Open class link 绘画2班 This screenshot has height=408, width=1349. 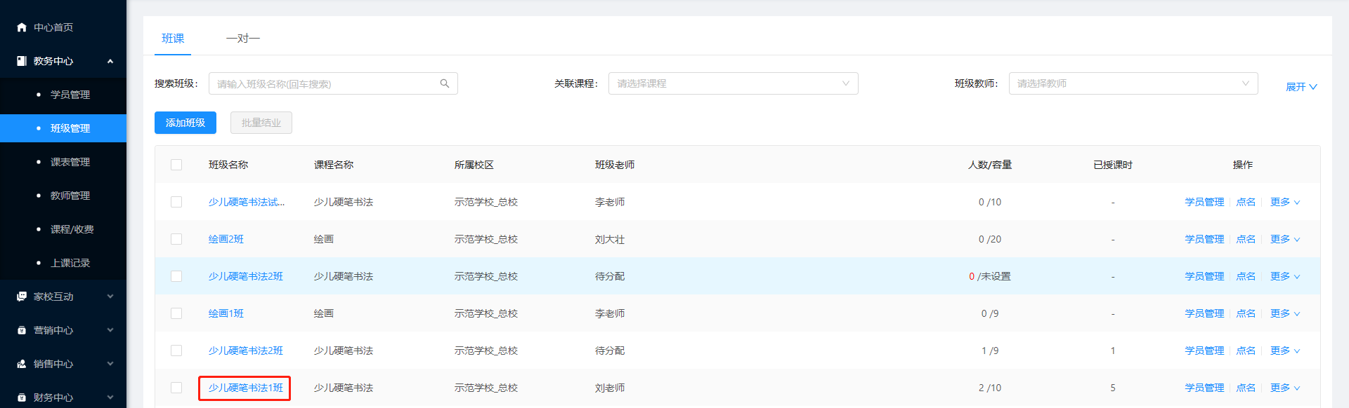point(226,239)
